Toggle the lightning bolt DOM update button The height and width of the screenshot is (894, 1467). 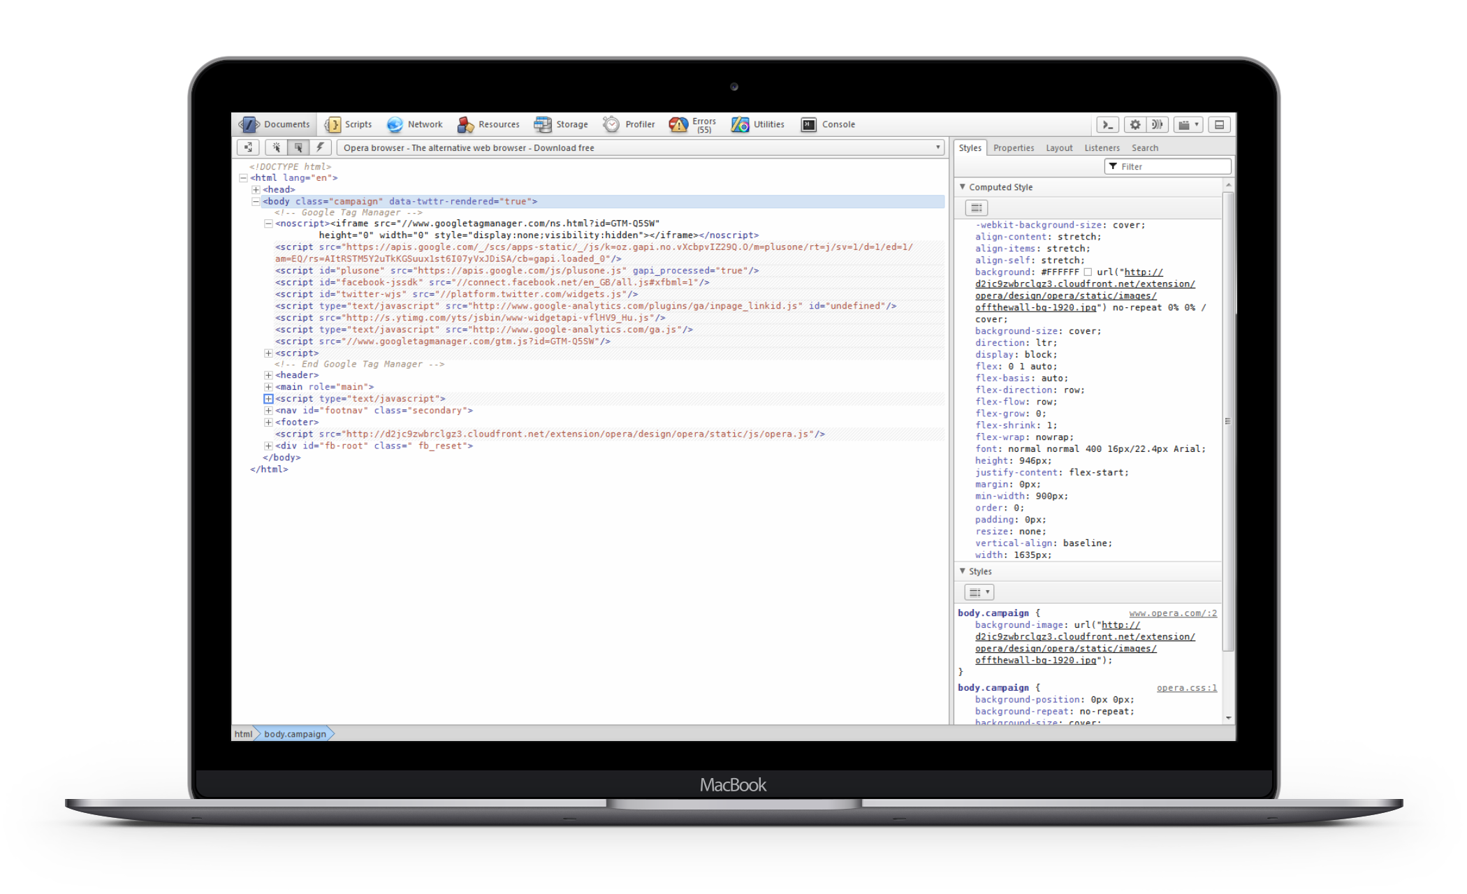click(320, 147)
